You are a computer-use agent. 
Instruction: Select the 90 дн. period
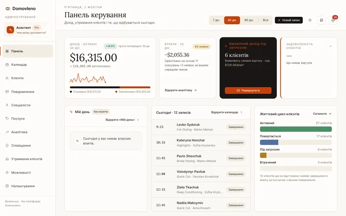pos(249,20)
